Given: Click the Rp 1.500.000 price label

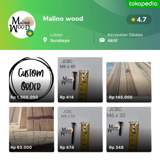Looking at the screenshot, I should tap(24, 97).
